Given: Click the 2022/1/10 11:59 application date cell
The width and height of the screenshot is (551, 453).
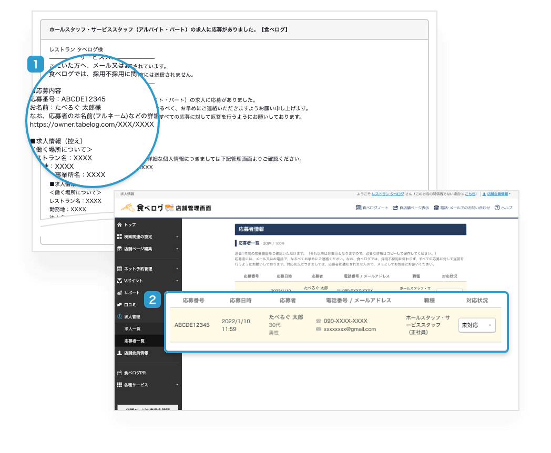Looking at the screenshot, I should click(236, 325).
